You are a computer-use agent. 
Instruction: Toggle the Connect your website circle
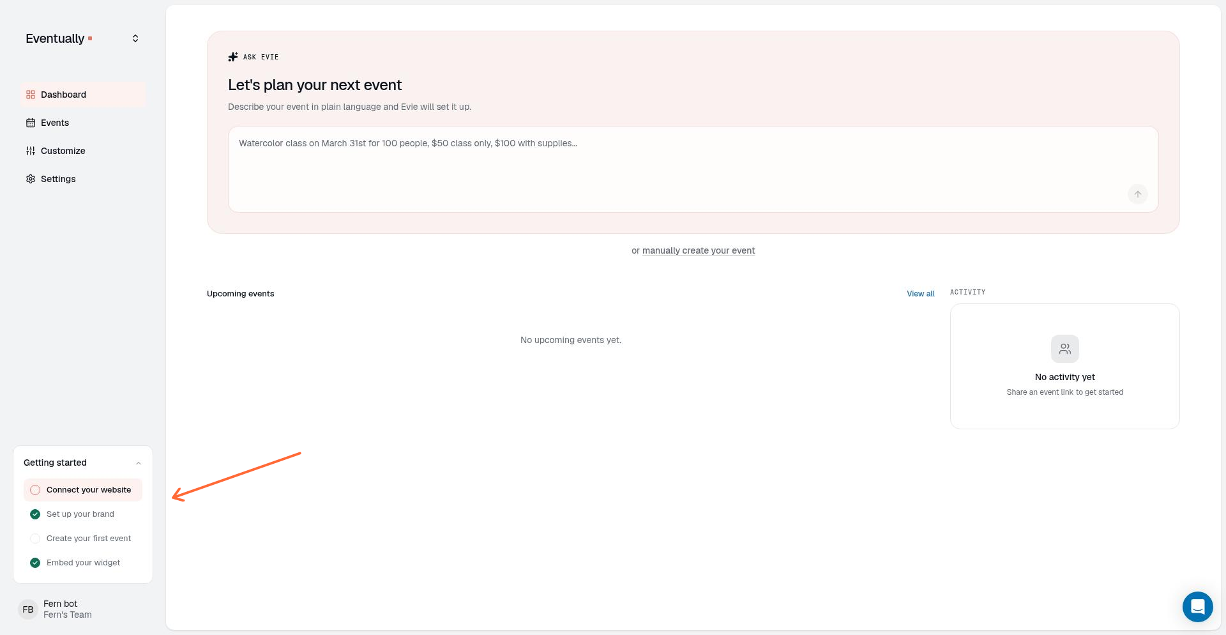click(x=35, y=490)
